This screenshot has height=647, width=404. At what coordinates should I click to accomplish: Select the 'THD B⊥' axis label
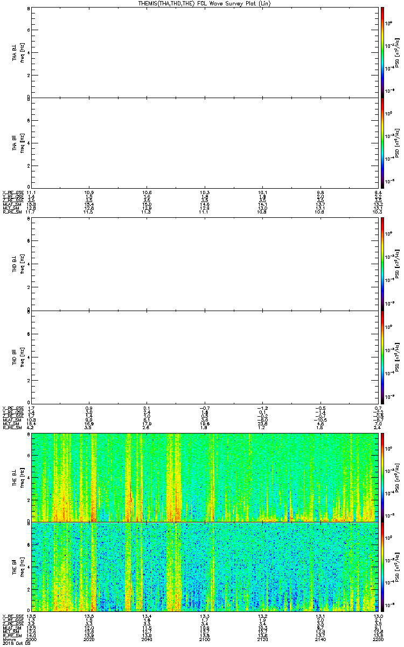tap(14, 264)
